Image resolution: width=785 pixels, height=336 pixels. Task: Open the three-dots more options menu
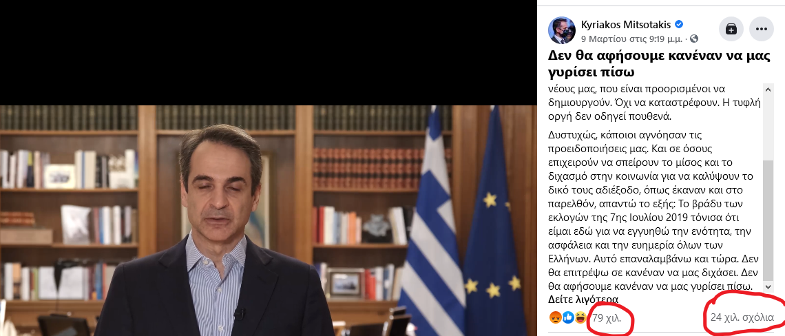coord(762,29)
